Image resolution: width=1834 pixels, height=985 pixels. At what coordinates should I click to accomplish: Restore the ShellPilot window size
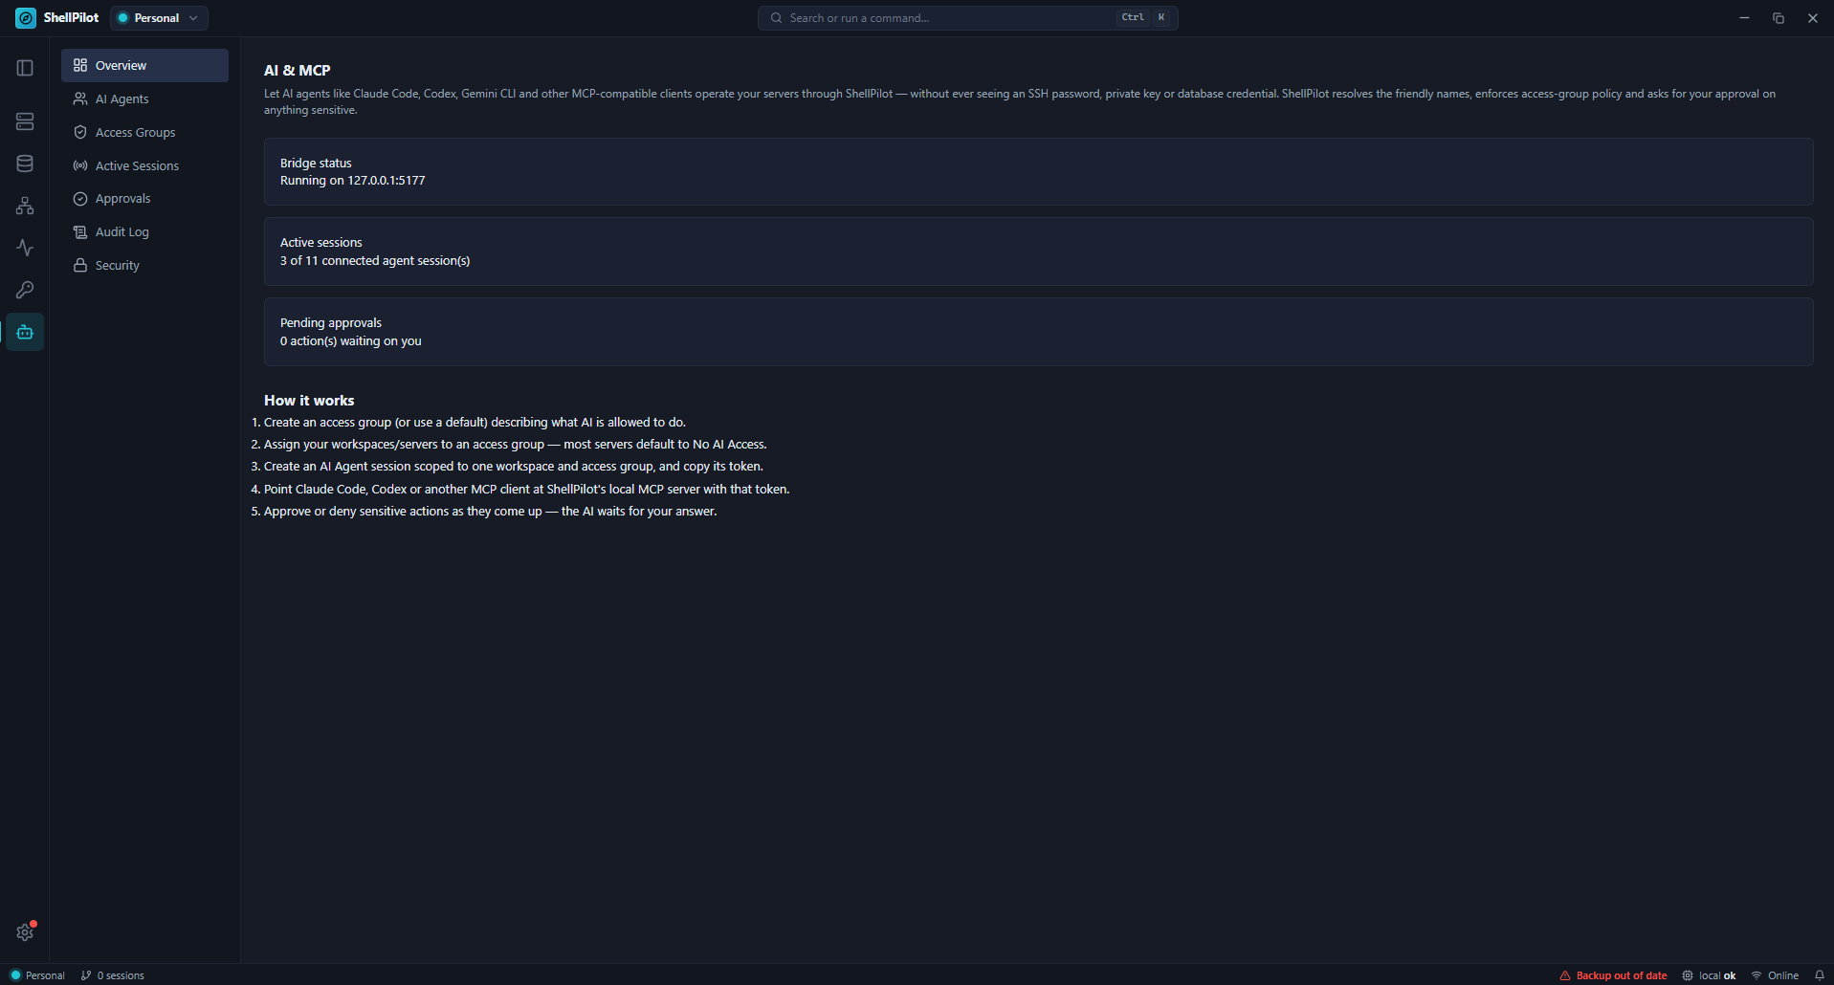pyautogui.click(x=1779, y=18)
